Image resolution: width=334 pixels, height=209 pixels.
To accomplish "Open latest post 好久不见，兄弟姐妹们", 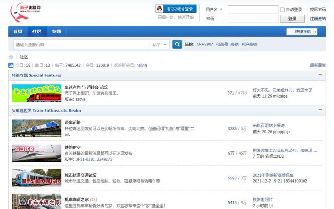I will [283, 90].
